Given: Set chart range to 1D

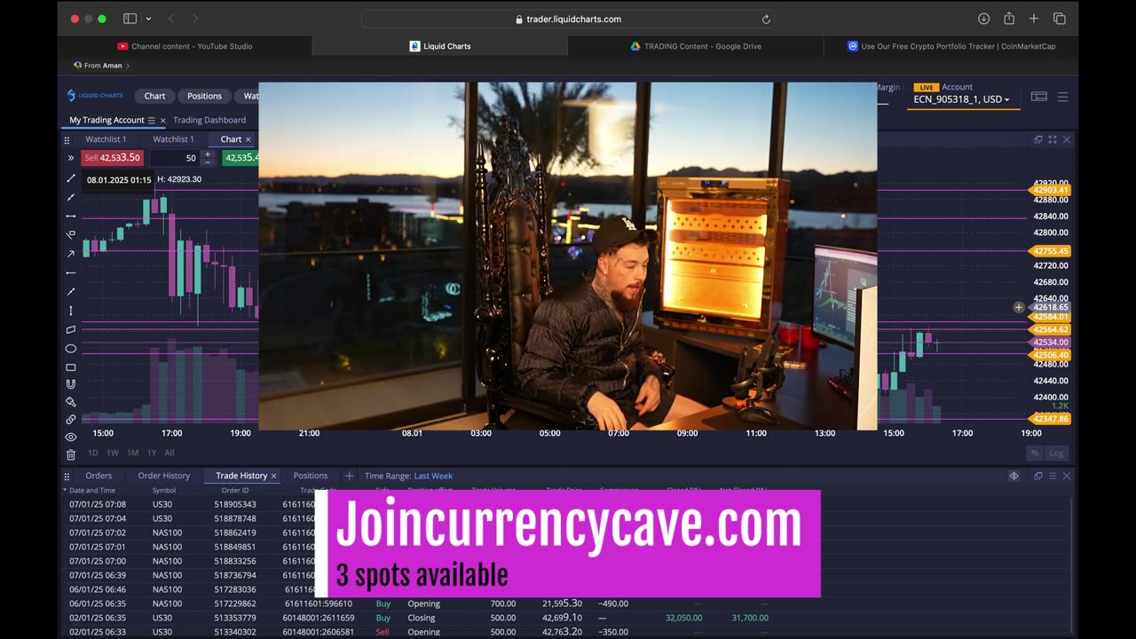Looking at the screenshot, I should coord(93,453).
